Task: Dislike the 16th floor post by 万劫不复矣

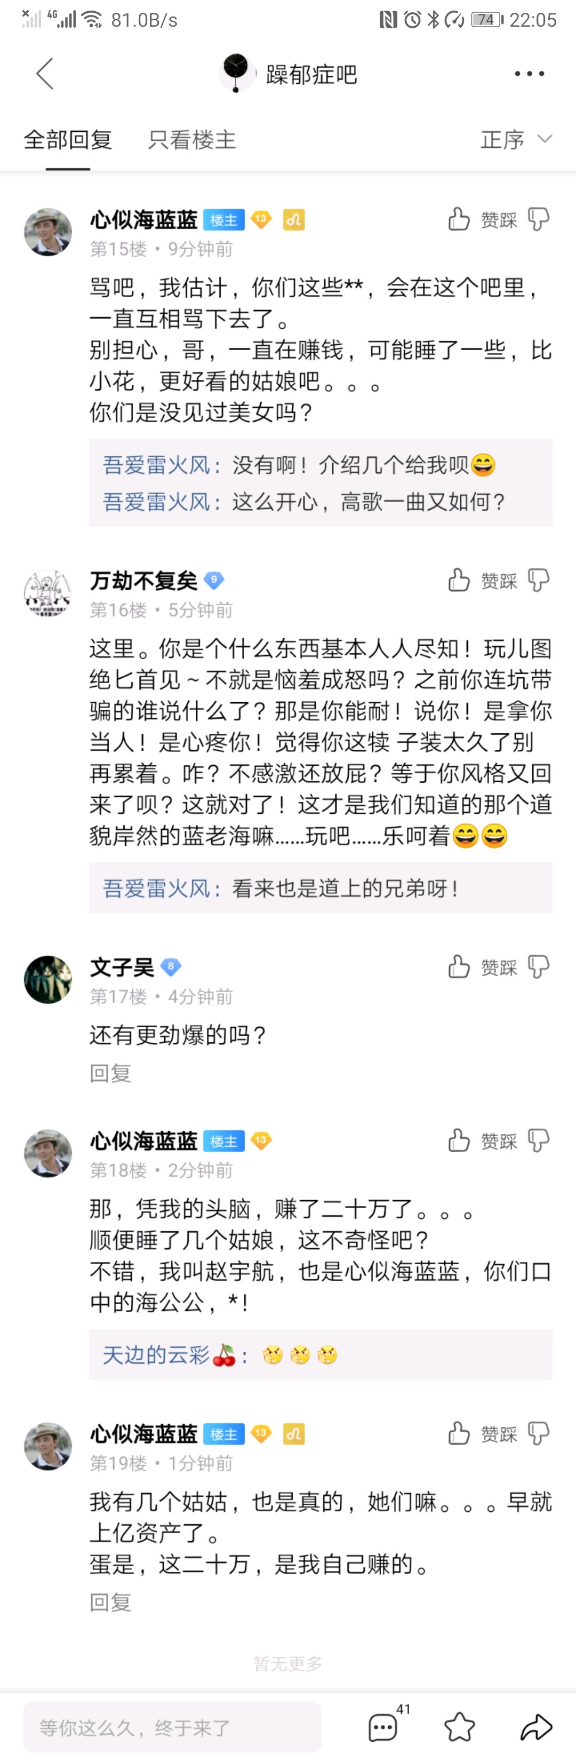Action: (x=539, y=581)
